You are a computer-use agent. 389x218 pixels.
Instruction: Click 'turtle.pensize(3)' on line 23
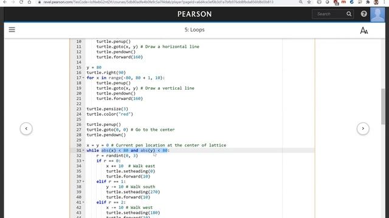108,109
